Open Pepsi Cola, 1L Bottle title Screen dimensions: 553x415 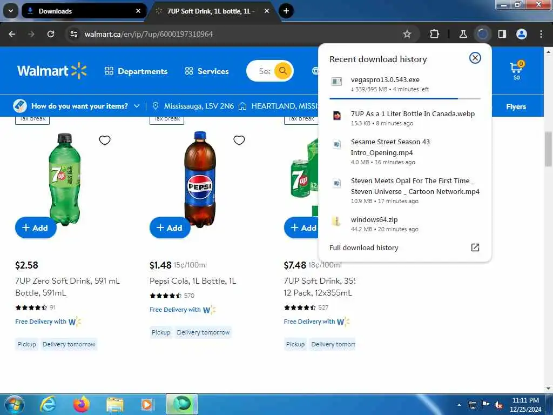tap(193, 281)
